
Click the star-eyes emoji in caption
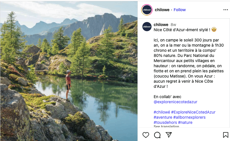[214, 30]
